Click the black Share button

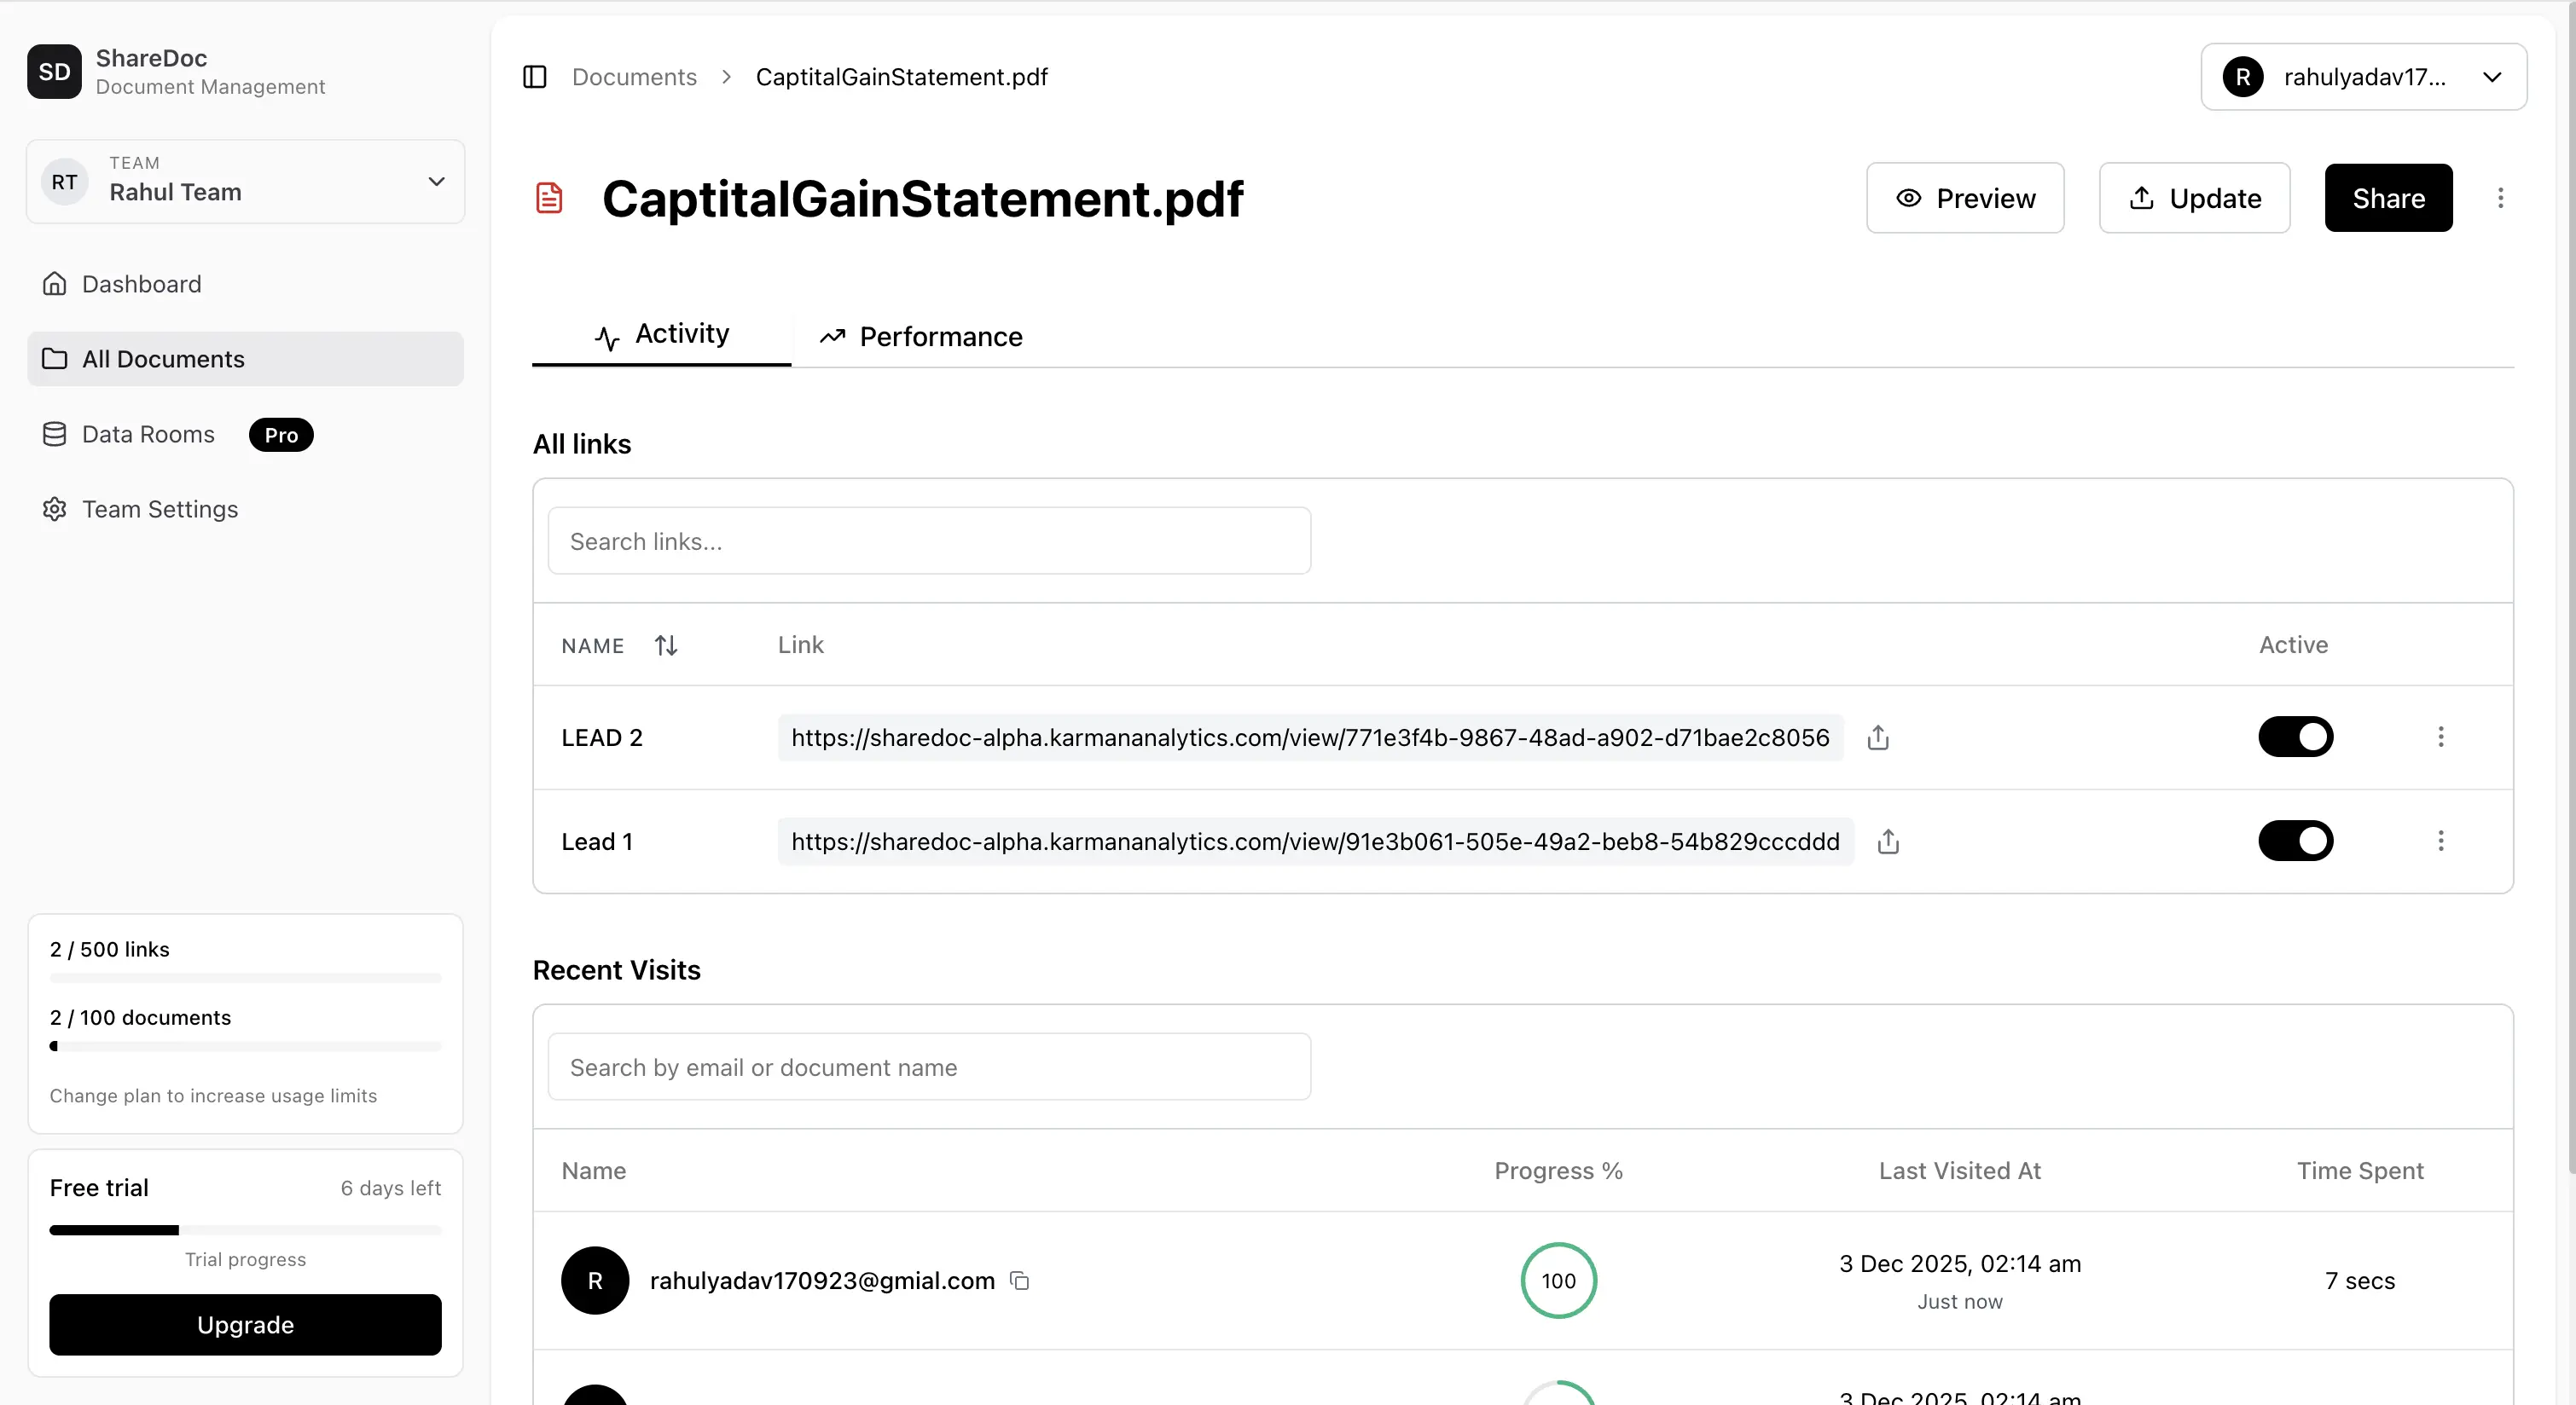coord(2388,198)
